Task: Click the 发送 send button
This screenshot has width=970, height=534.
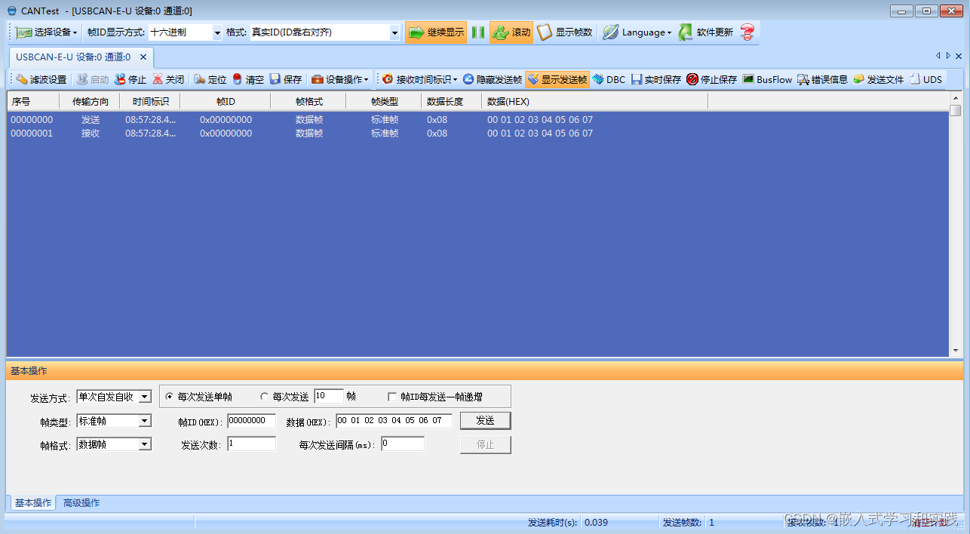Action: coord(485,421)
